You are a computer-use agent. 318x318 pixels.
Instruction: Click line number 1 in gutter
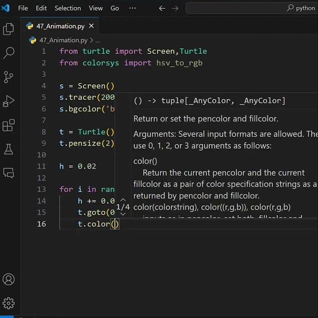tap(44, 51)
